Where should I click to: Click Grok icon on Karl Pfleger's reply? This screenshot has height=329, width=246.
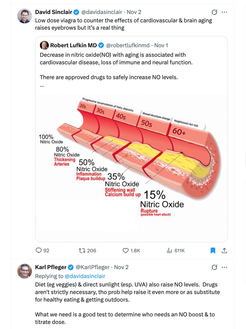pos(214,267)
